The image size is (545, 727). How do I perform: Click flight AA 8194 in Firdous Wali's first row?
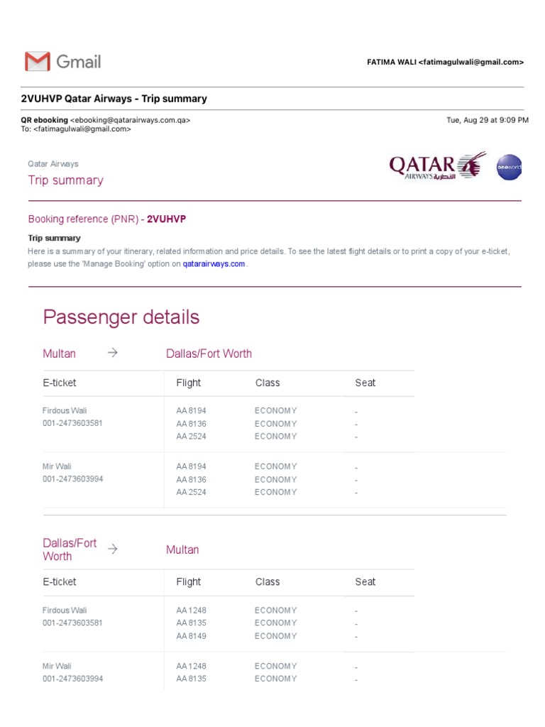[191, 410]
